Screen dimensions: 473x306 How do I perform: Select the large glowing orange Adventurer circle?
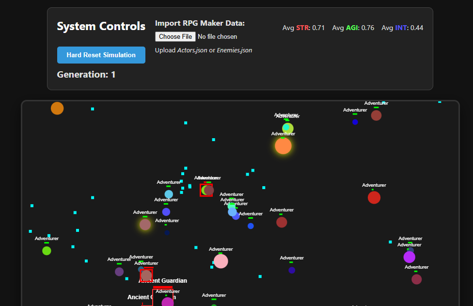click(x=283, y=146)
